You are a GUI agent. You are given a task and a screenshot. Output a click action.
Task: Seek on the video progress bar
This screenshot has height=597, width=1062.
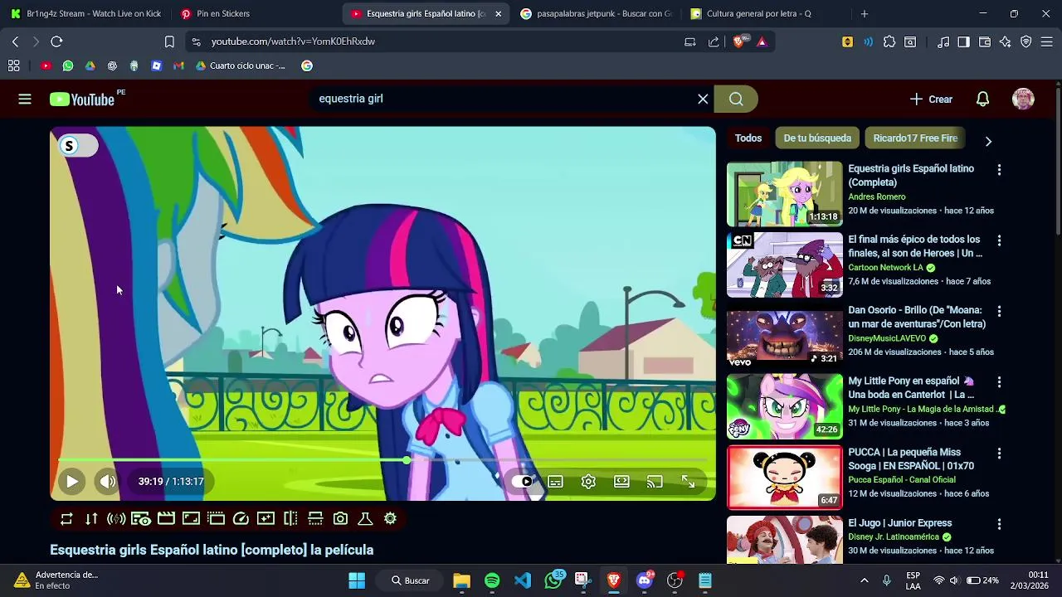coord(382,459)
